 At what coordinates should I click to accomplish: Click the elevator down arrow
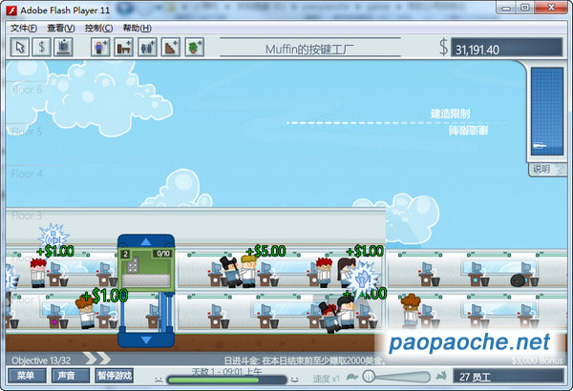pos(146,340)
